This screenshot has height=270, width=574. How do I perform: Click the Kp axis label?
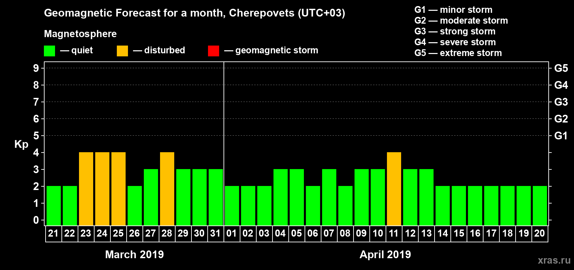(21, 144)
